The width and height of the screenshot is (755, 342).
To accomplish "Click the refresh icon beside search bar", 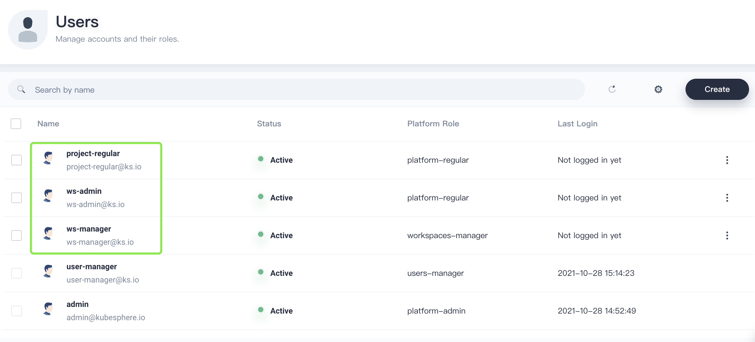I will [612, 89].
